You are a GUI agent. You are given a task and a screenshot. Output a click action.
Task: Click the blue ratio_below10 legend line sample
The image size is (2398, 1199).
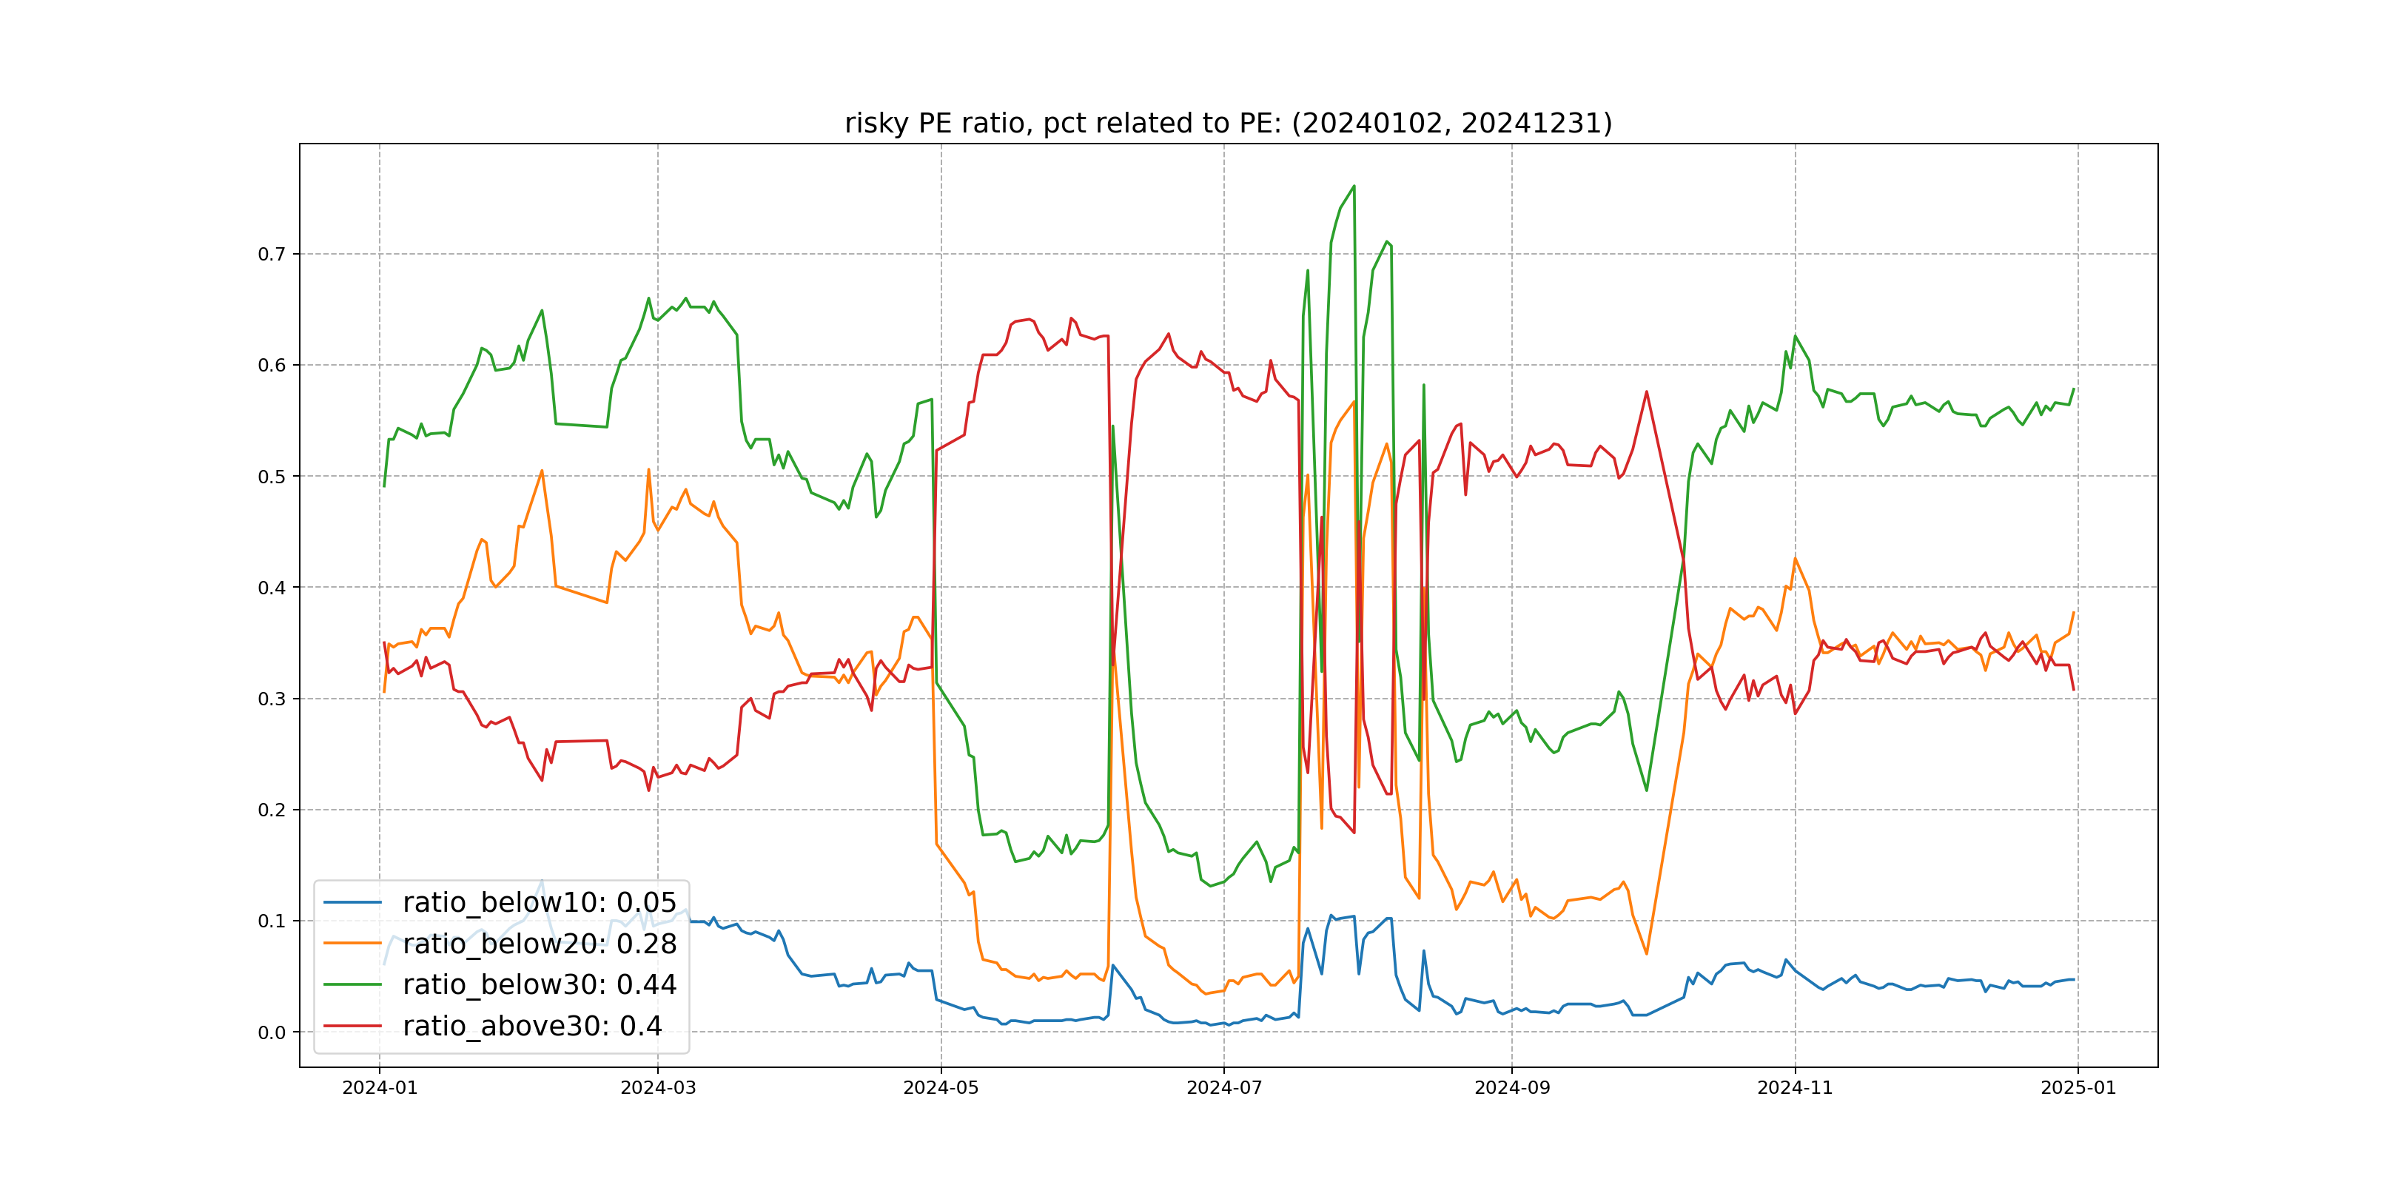(x=352, y=902)
